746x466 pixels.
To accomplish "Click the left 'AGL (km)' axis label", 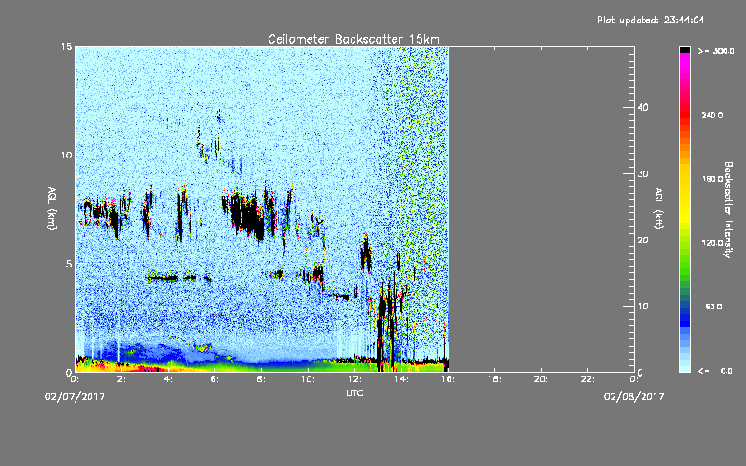I will (x=52, y=209).
